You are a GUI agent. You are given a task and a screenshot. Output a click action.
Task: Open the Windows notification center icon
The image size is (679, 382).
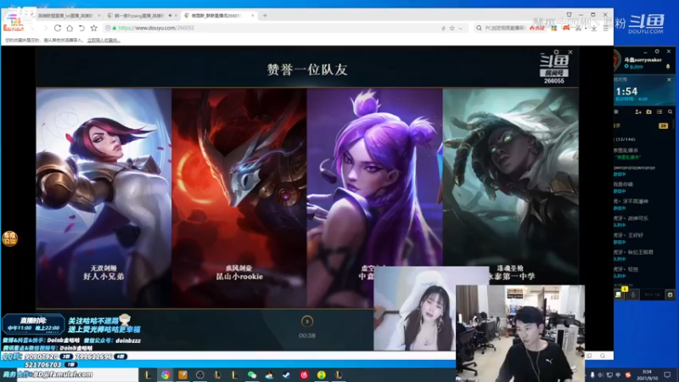click(x=667, y=374)
